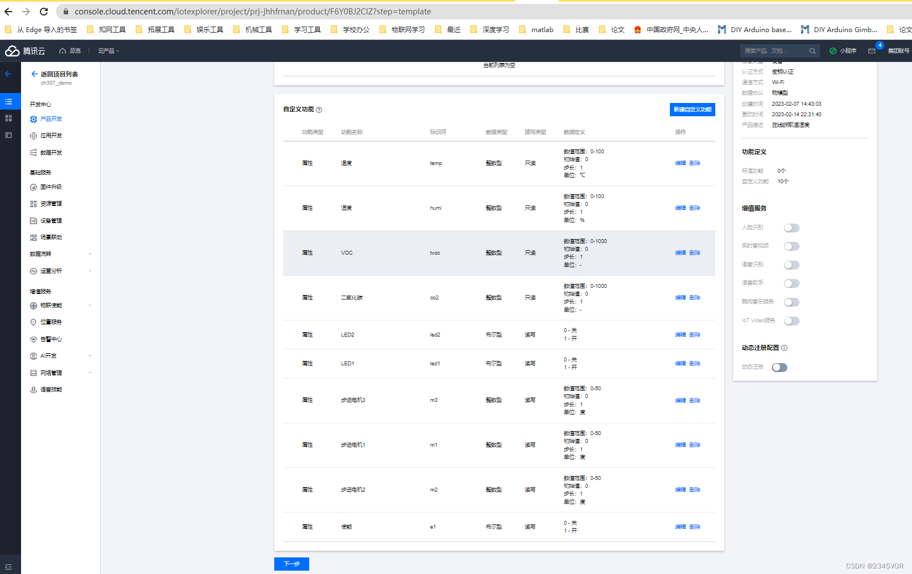The image size is (912, 574).
Task: Open the 深度学习 bookmarks folder
Action: [x=490, y=30]
